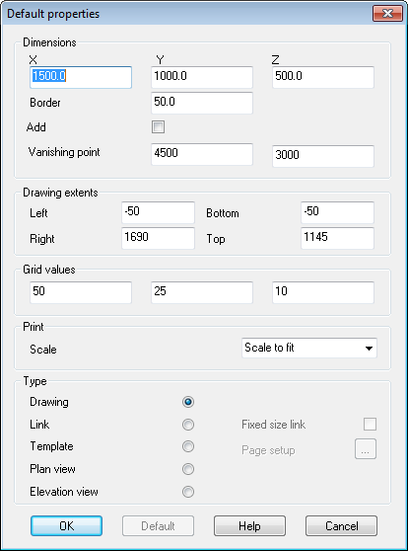Image resolution: width=408 pixels, height=551 pixels.
Task: Select the Elevation view radio button
Action: 188,492
